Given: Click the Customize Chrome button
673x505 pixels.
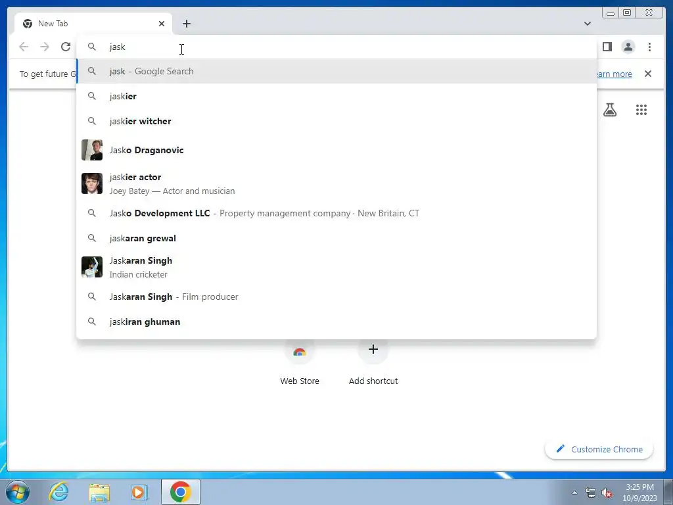Looking at the screenshot, I should pos(599,449).
